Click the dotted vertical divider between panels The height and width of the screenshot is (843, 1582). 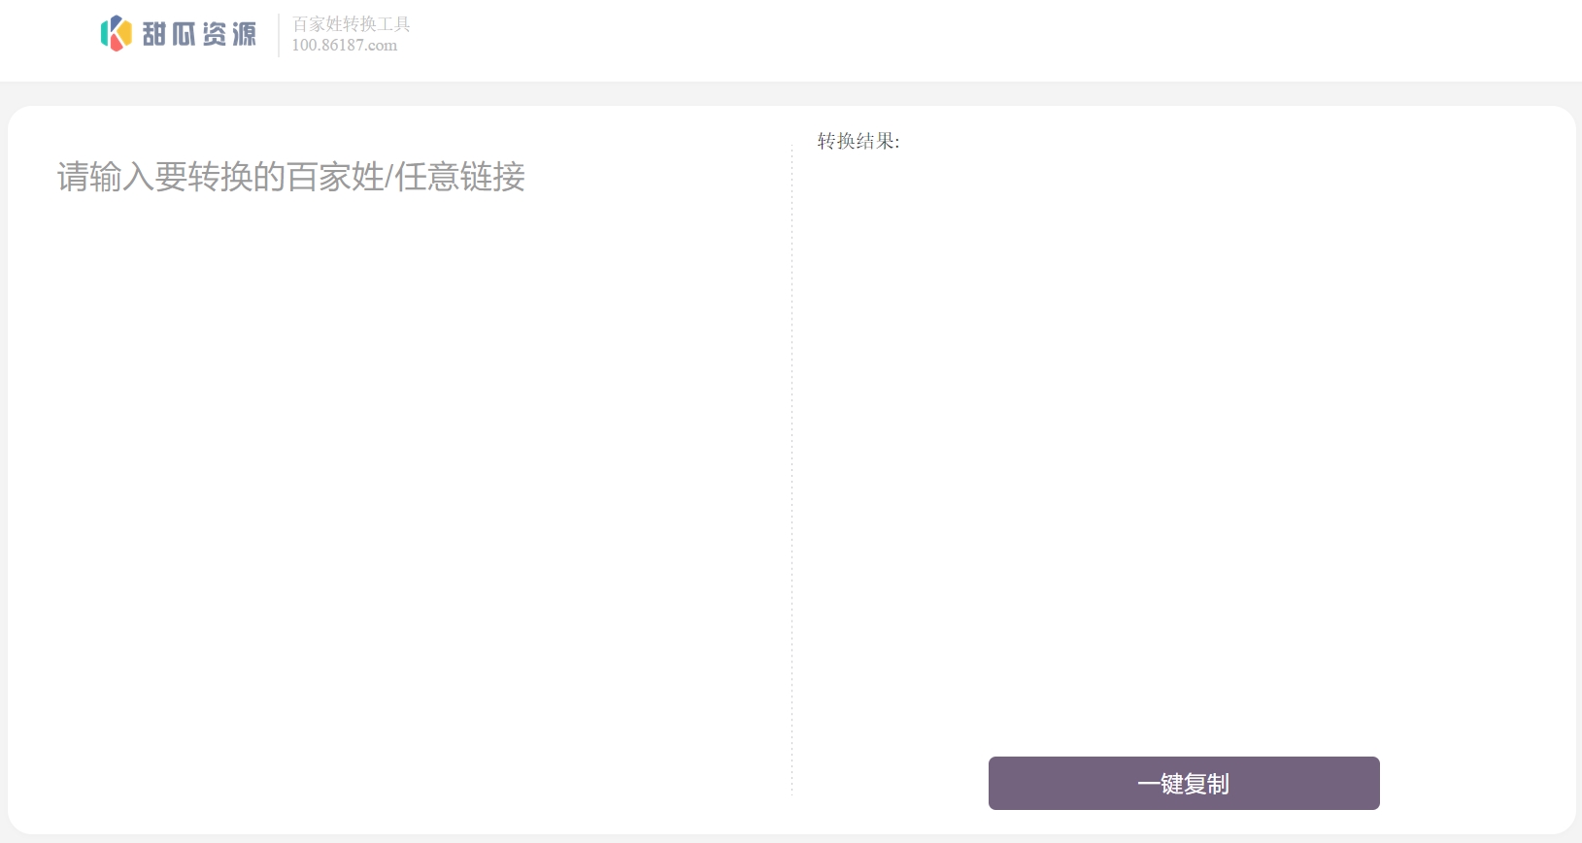pyautogui.click(x=792, y=466)
